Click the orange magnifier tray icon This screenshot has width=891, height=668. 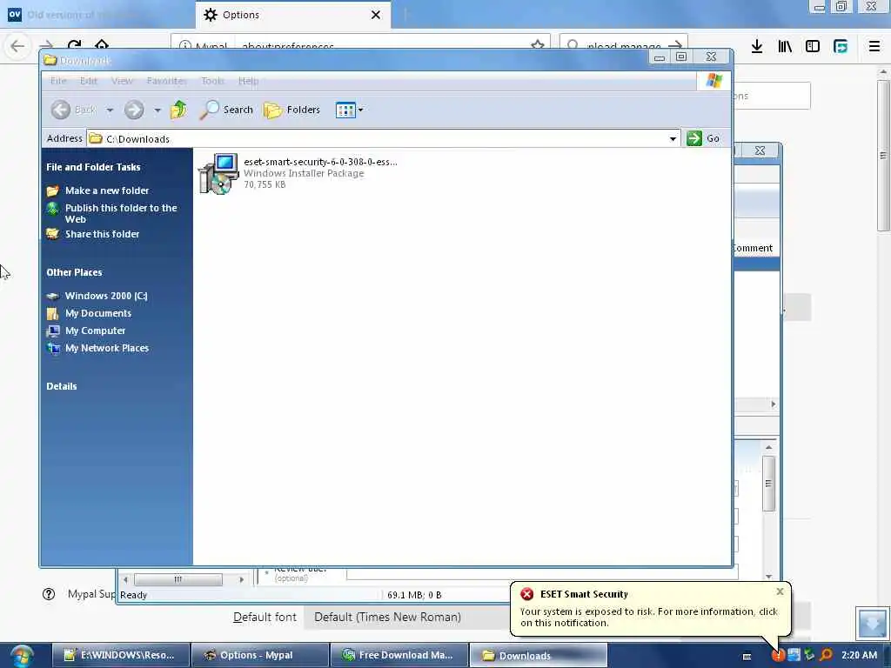click(x=826, y=655)
